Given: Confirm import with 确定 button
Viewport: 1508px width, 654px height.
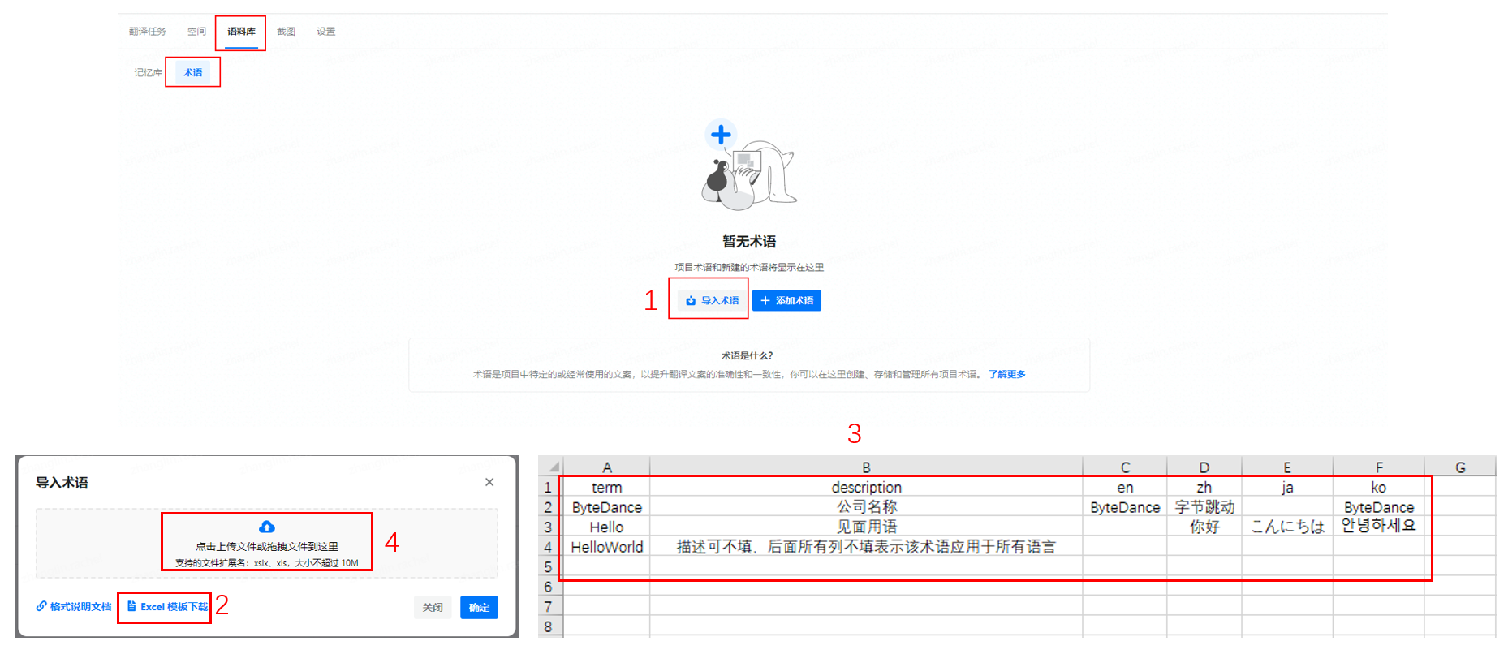Looking at the screenshot, I should 479,607.
